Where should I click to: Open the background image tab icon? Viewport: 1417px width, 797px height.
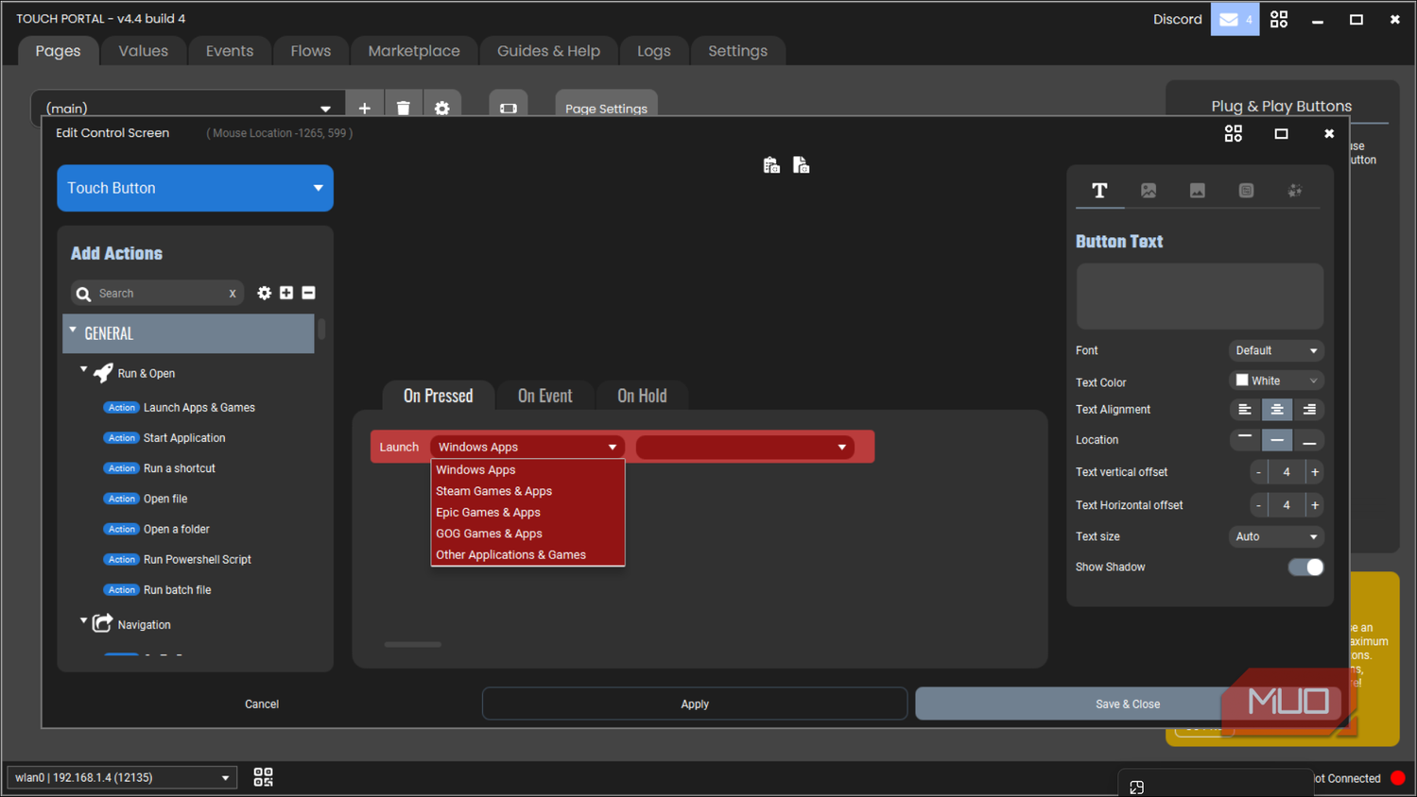point(1198,191)
